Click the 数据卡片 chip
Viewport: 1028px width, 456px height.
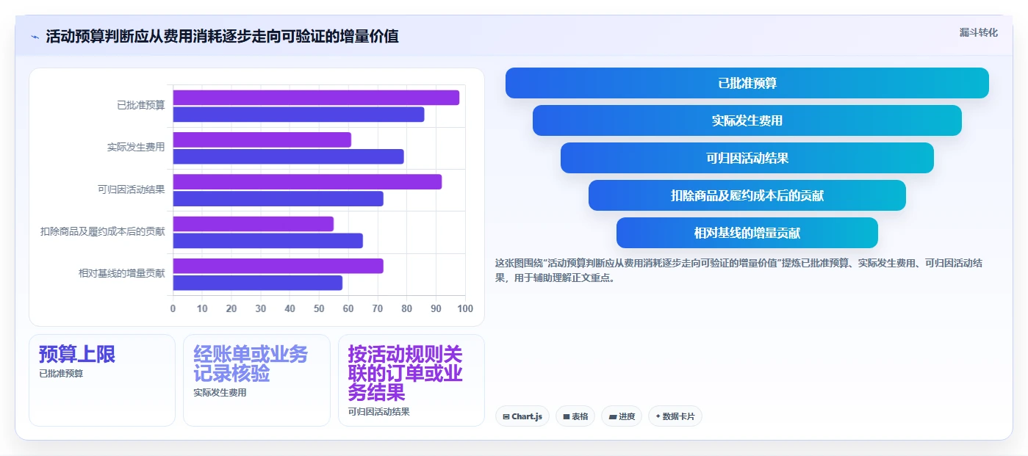pos(675,416)
